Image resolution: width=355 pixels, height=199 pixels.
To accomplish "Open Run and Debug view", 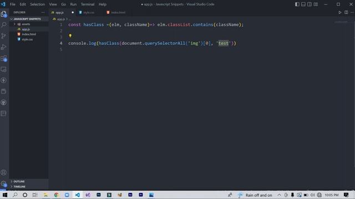I will pos(4,47).
